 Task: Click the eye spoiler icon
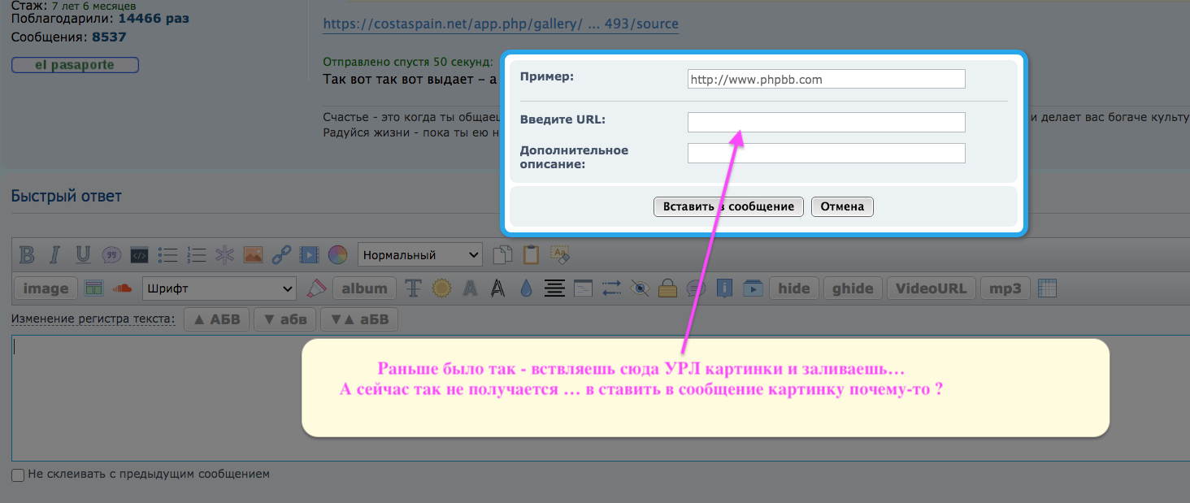click(640, 288)
